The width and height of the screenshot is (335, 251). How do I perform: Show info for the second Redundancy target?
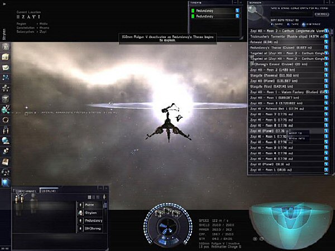(237, 16)
